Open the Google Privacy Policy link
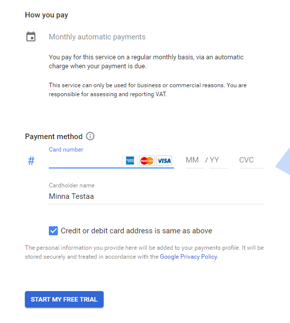Image resolution: width=290 pixels, height=323 pixels. pos(188,257)
